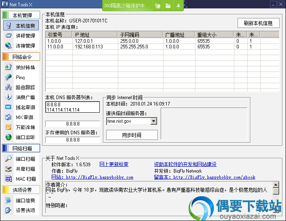
Task: Open the 端口扫描 port scan icon
Action: click(8, 159)
